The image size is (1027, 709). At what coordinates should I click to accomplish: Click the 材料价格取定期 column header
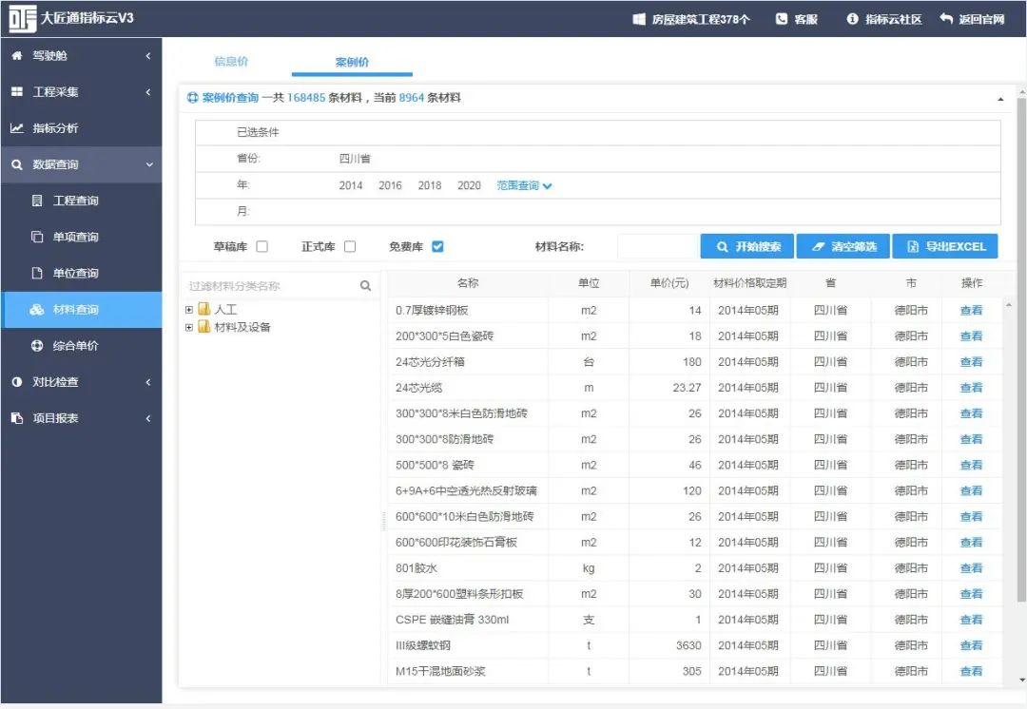(x=749, y=283)
